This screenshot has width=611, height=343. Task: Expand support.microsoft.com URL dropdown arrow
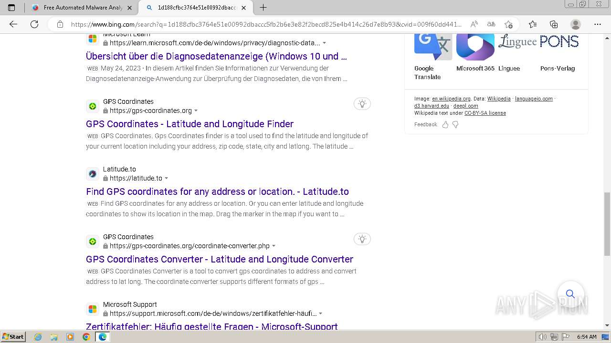click(320, 313)
